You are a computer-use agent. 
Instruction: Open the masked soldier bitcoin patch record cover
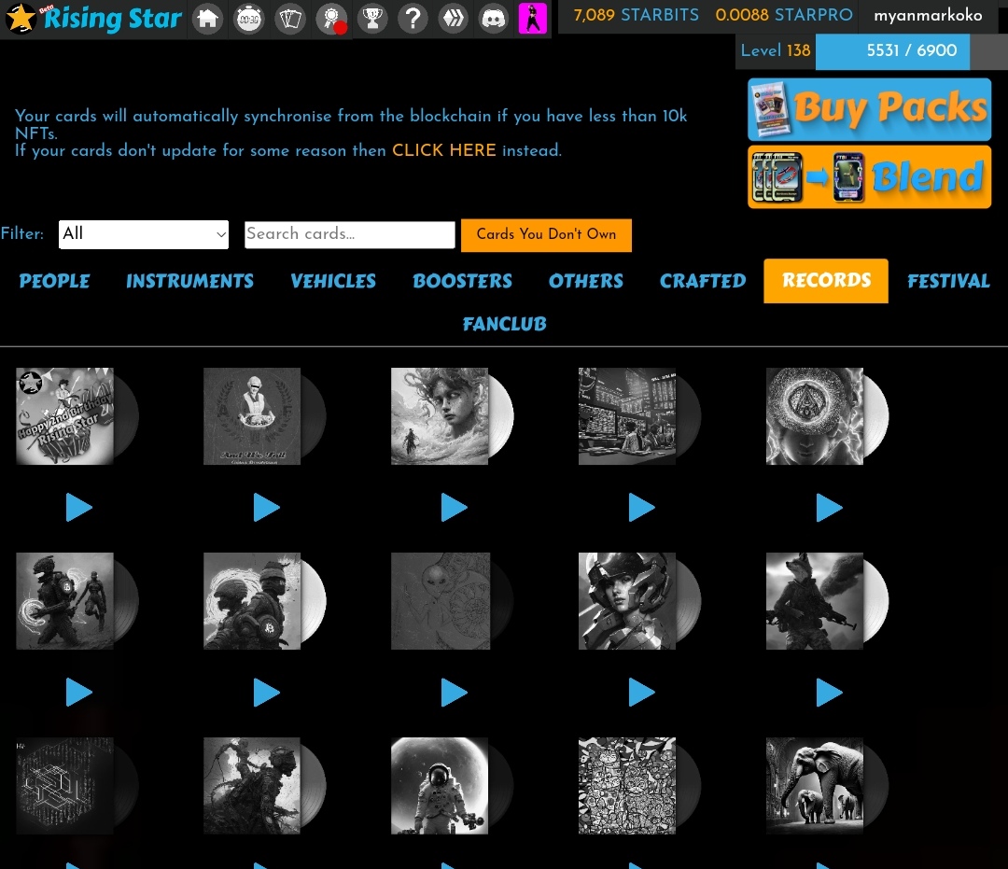[x=252, y=601]
